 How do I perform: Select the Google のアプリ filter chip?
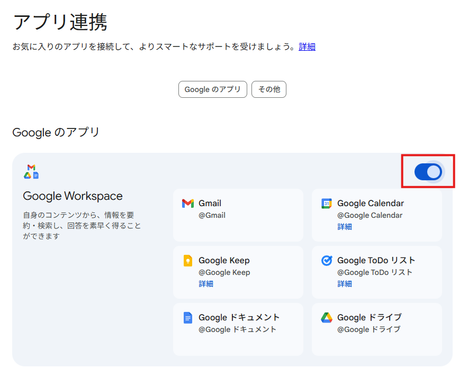tap(212, 89)
